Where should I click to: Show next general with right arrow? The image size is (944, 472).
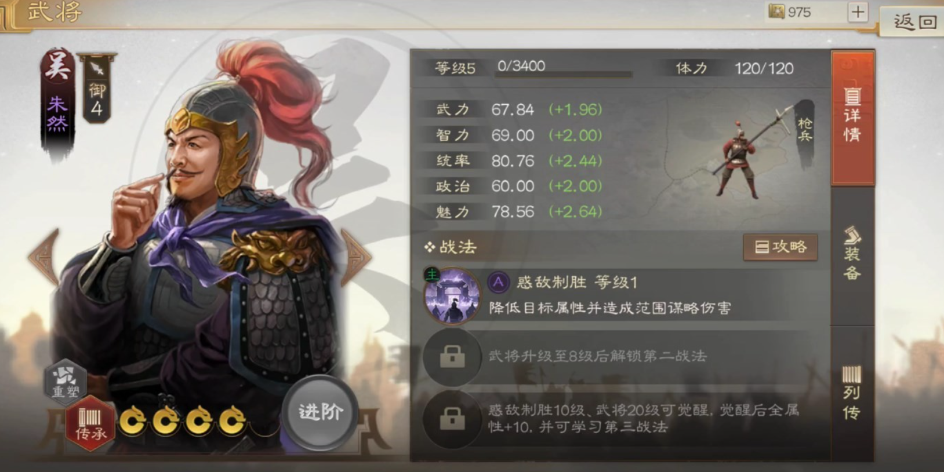pyautogui.click(x=354, y=257)
